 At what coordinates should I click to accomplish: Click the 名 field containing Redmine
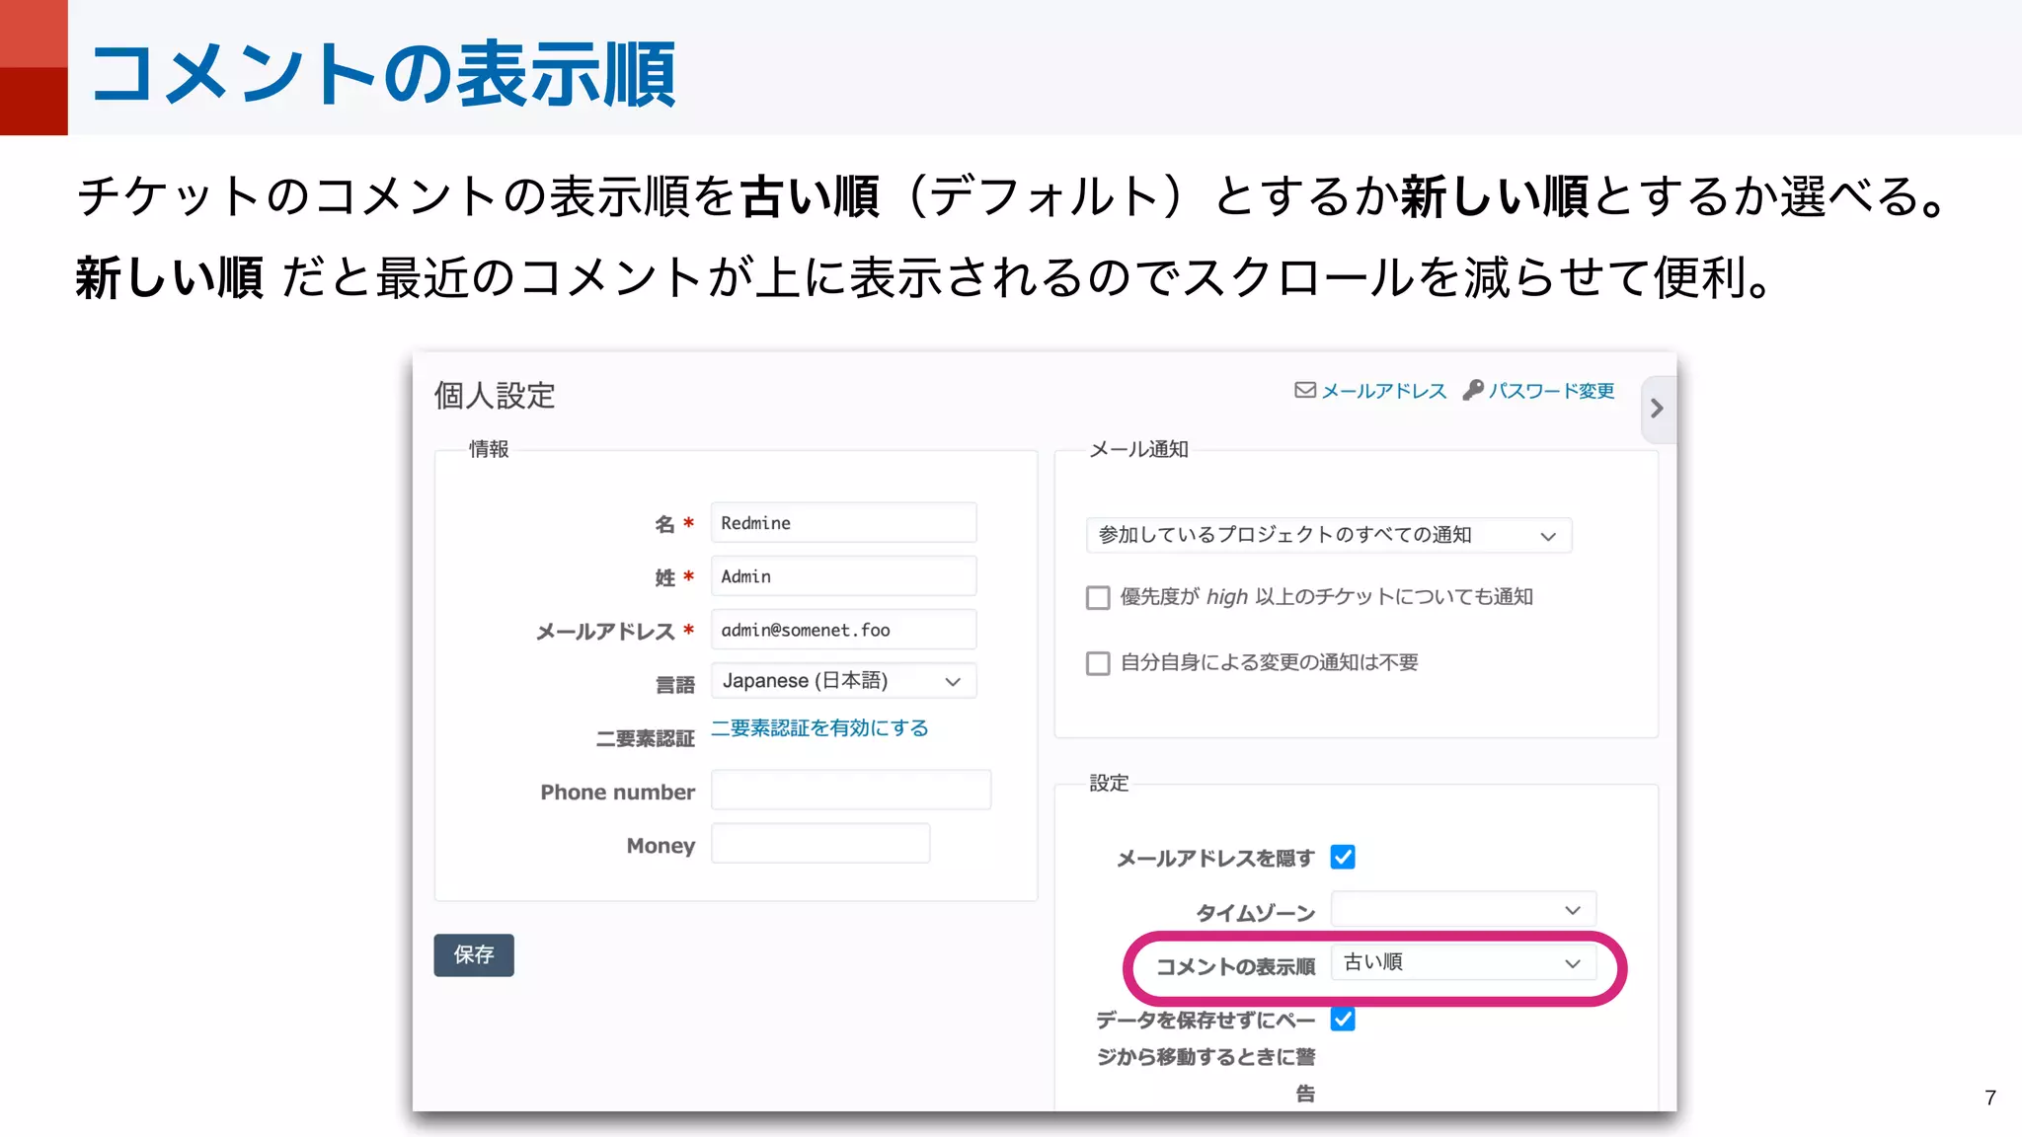click(843, 523)
